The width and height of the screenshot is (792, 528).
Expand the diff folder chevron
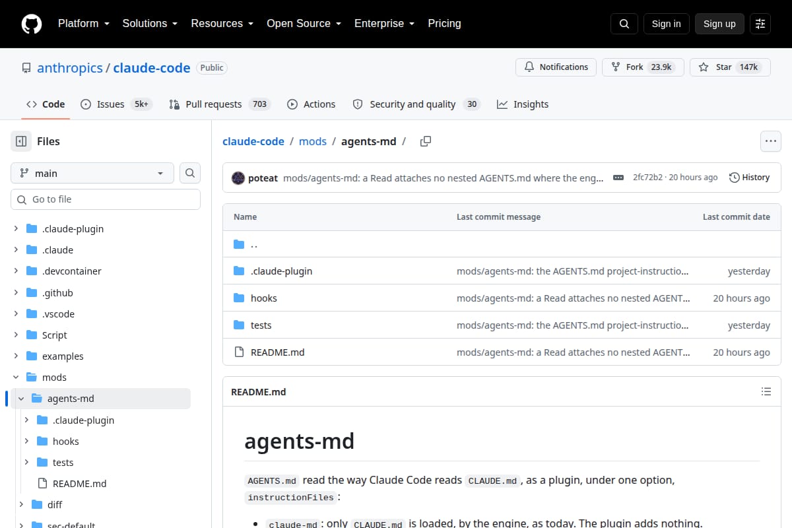21,505
